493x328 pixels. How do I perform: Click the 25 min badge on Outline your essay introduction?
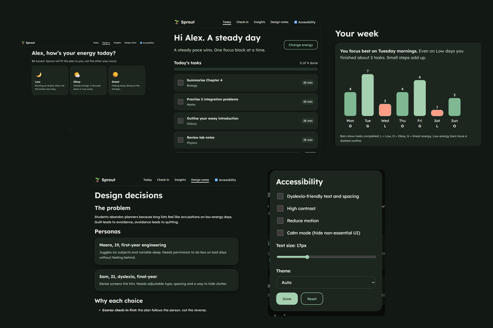point(308,121)
